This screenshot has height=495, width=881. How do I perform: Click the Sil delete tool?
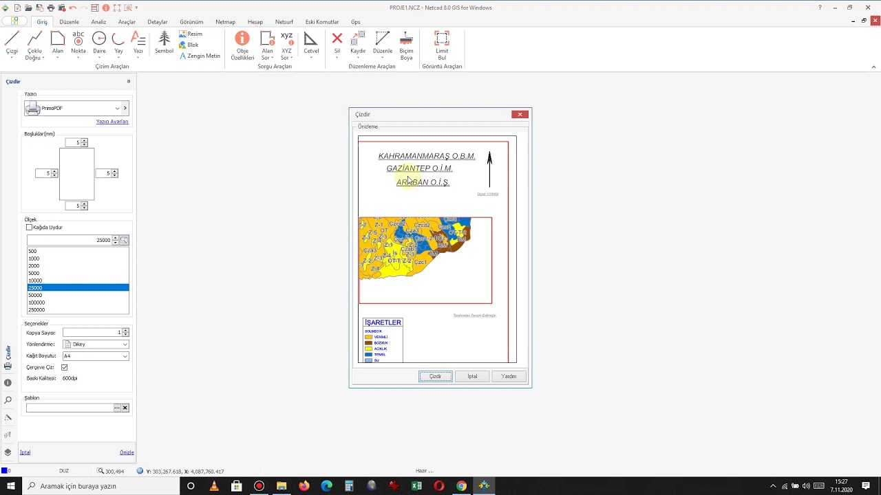[337, 43]
